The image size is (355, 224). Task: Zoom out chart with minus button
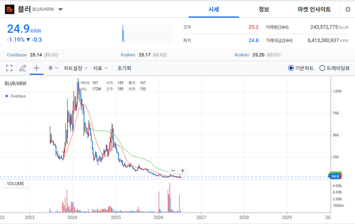point(173,171)
